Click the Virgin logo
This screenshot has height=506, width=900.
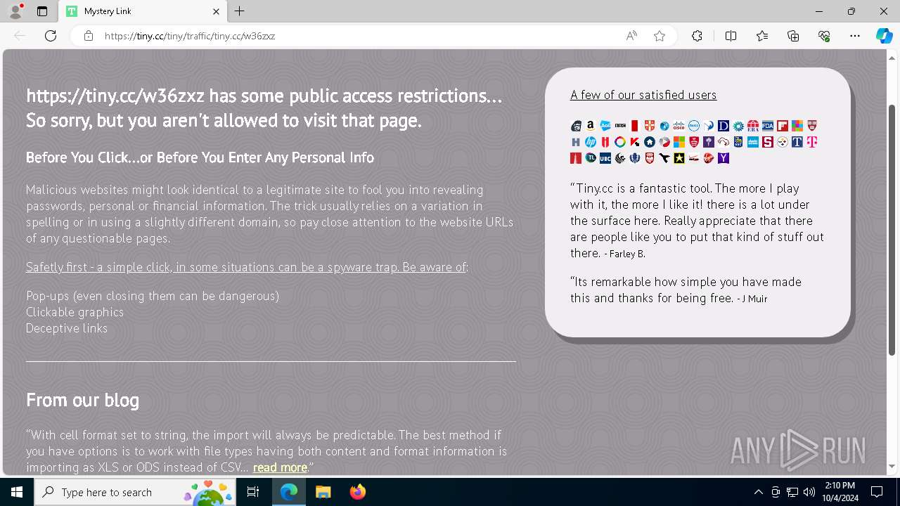point(707,158)
